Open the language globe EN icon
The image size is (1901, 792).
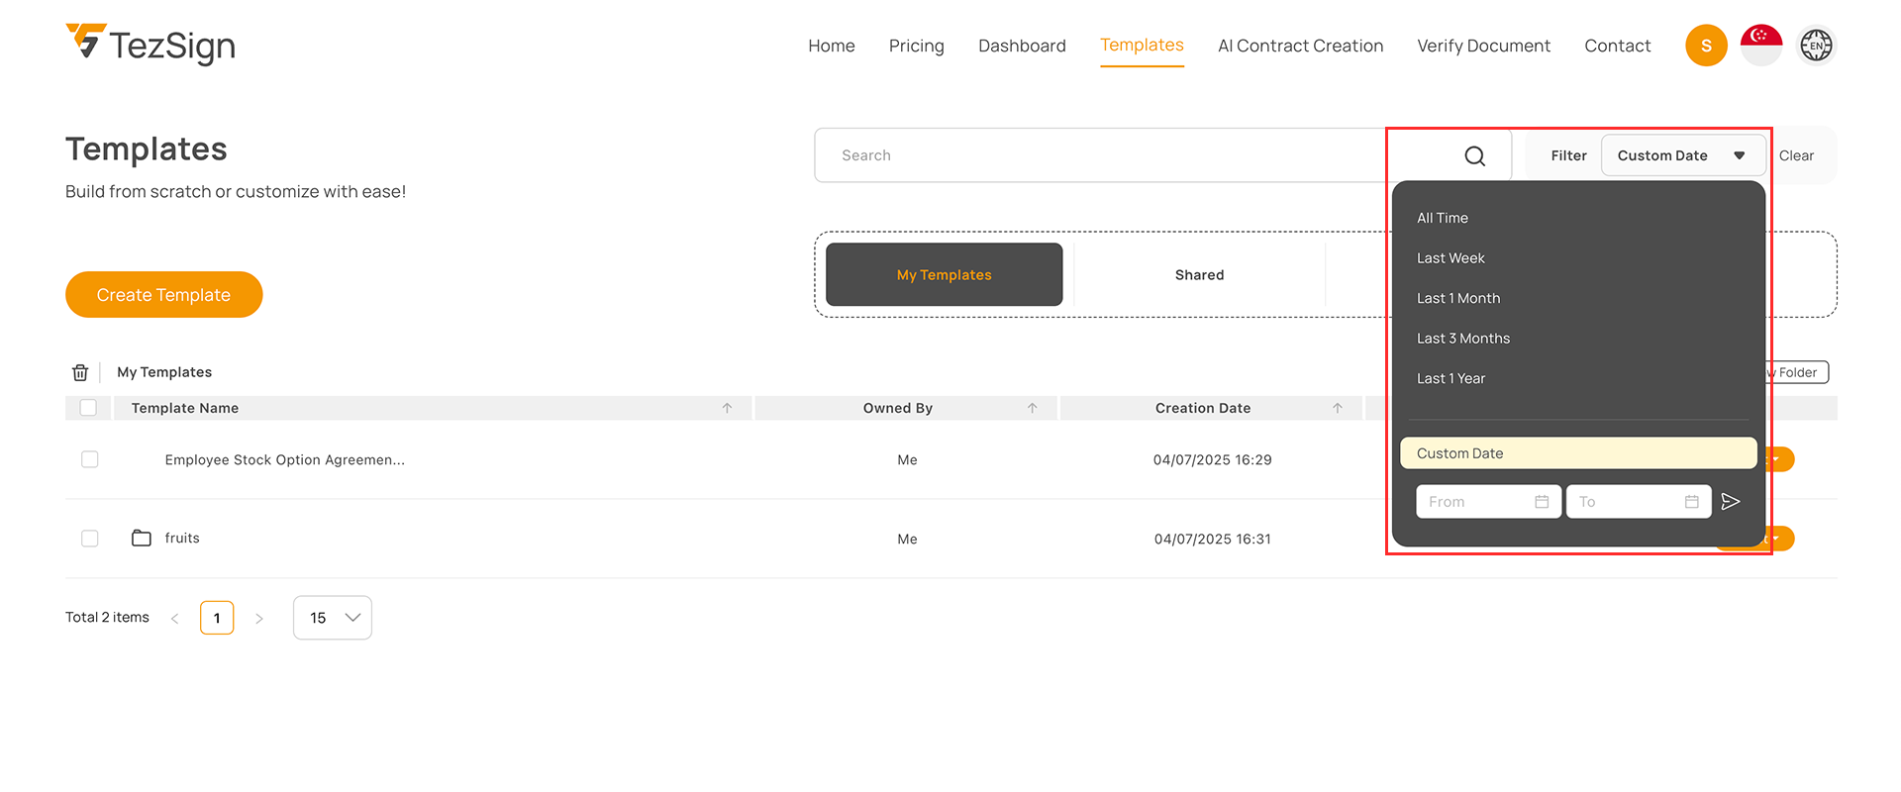1816,46
